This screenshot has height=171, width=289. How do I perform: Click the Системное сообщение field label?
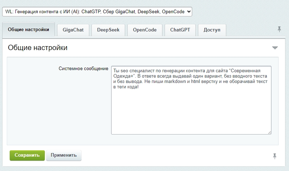83,69
